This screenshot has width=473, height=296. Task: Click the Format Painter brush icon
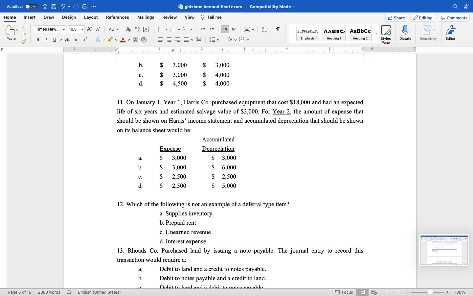tap(23, 41)
